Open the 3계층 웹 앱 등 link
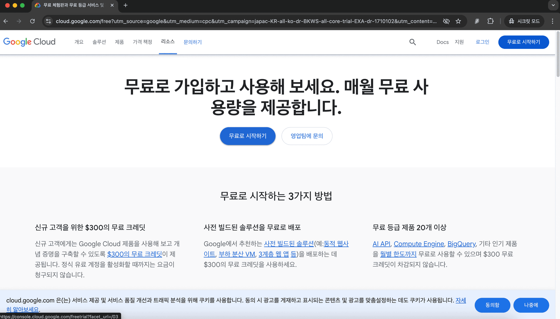Viewport: 560px width, 319px height. (278, 254)
